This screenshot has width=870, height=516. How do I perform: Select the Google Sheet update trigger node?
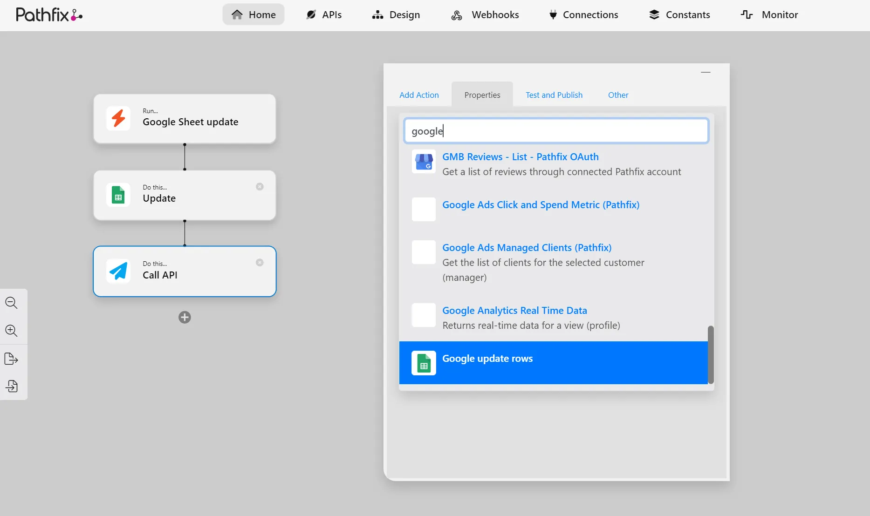(185, 119)
